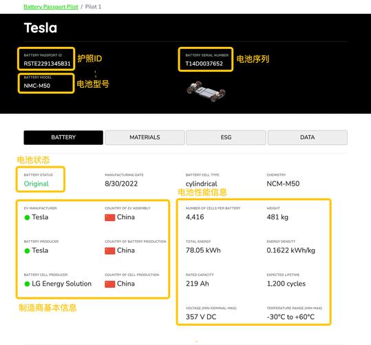371x345 pixels.
Task: Click the battery model value NMC-M50
Action: coord(37,86)
